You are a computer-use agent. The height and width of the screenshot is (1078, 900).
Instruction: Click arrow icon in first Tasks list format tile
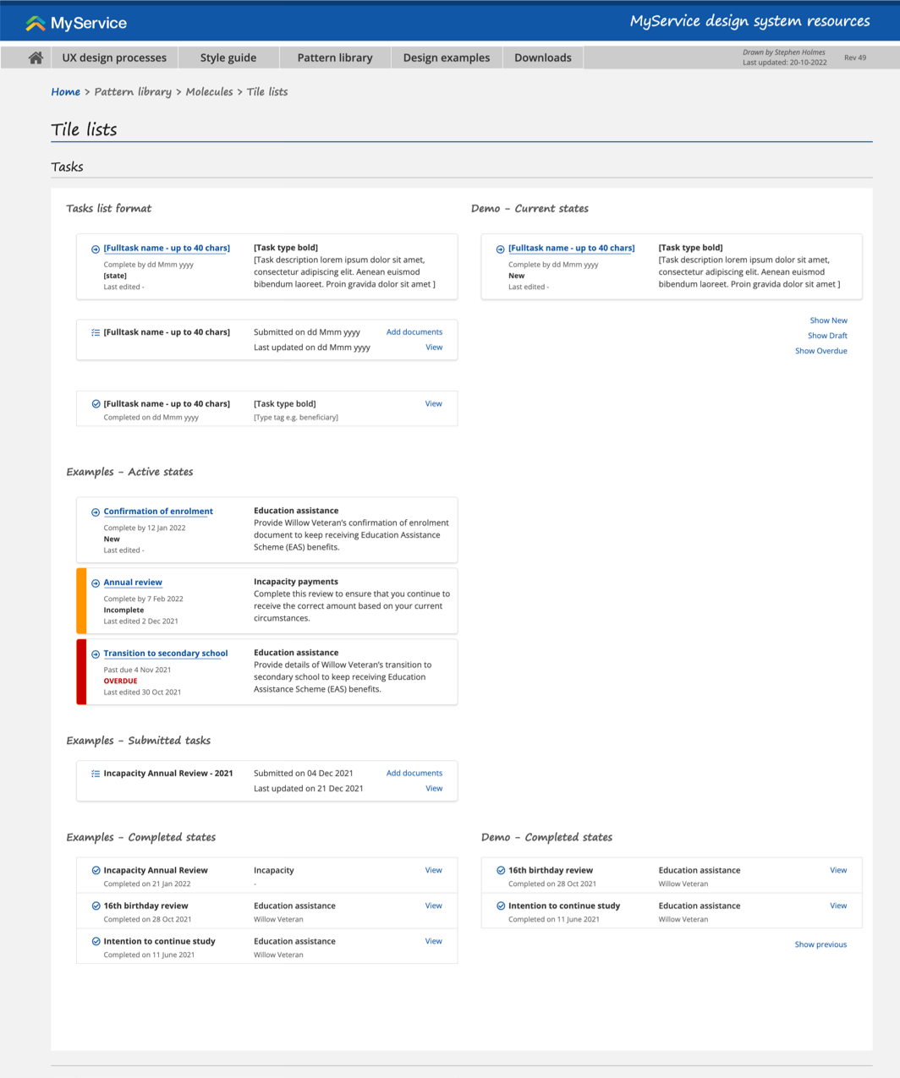coord(96,249)
